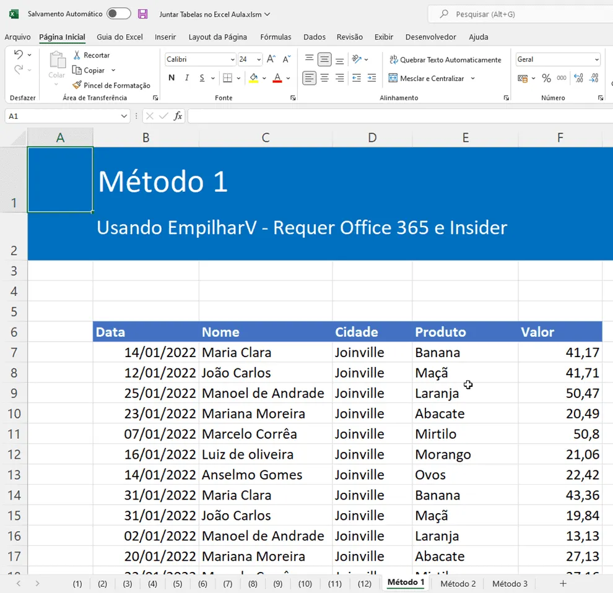Open the Calibri font name dropdown
Screen dimensions: 613x593
pyautogui.click(x=201, y=59)
